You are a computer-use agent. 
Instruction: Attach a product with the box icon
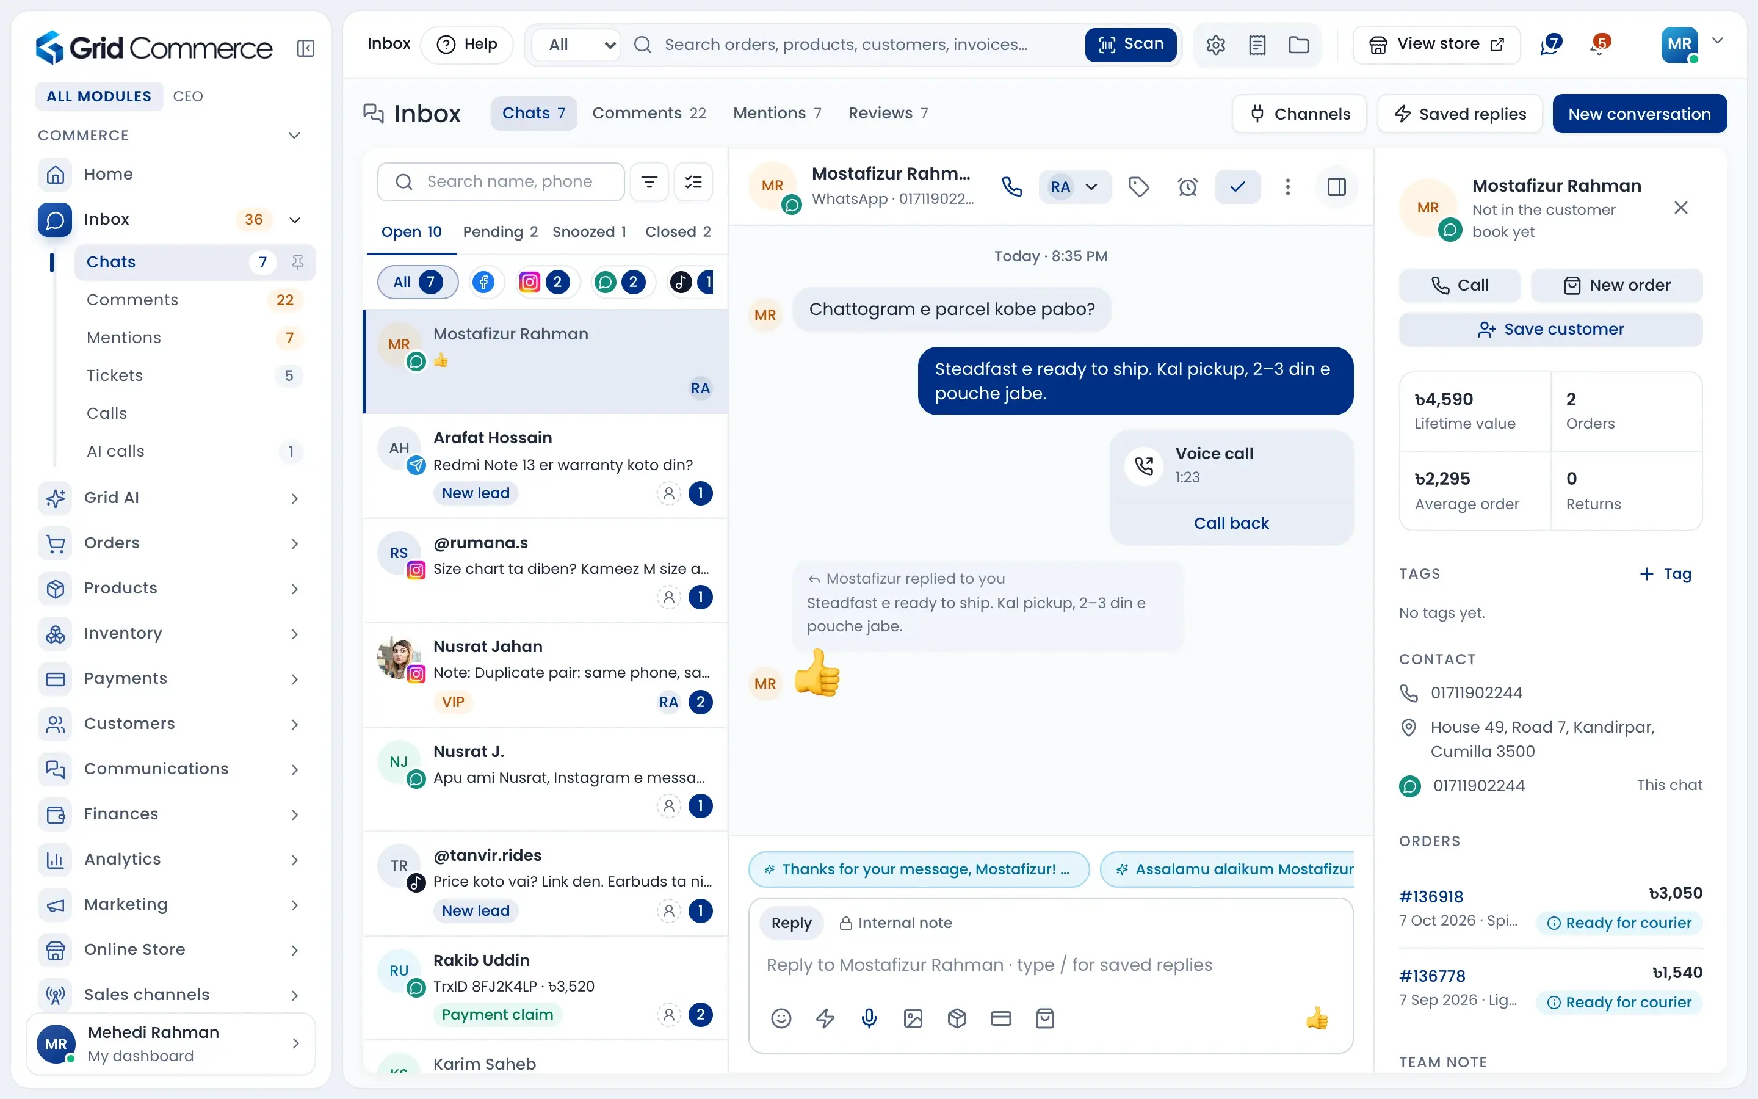coord(957,1018)
